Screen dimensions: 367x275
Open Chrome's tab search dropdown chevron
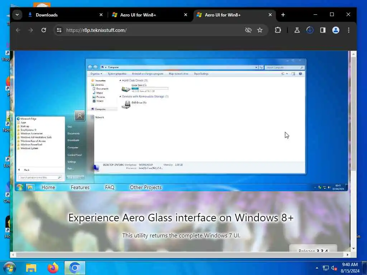[17, 15]
